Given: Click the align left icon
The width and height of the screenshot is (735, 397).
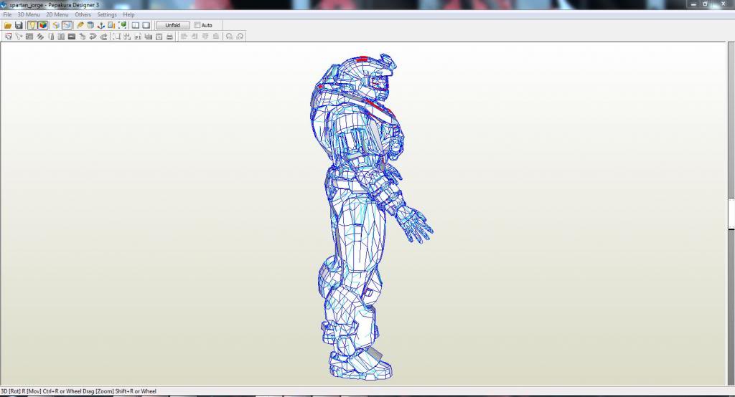Looking at the screenshot, I should [x=184, y=37].
